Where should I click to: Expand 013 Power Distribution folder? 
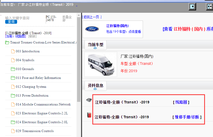pos(32,96)
